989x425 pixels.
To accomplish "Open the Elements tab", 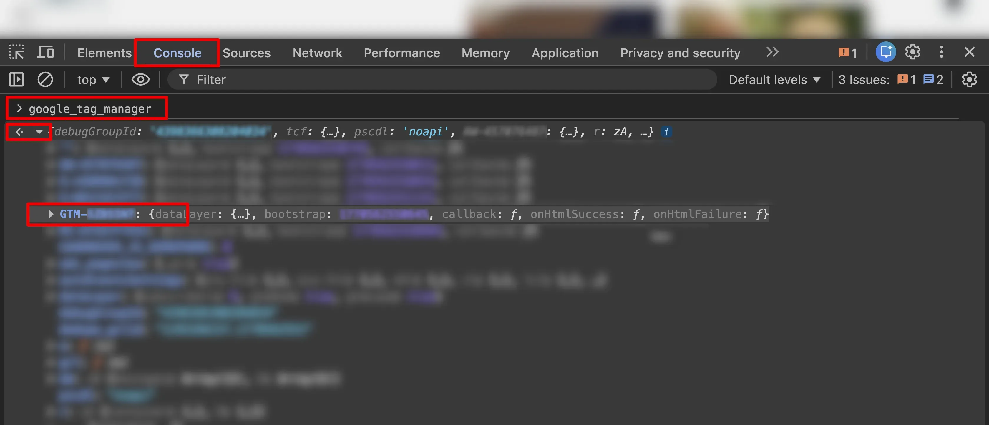I will 104,53.
